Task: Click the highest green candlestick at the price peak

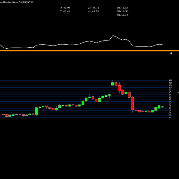Action: (113, 84)
